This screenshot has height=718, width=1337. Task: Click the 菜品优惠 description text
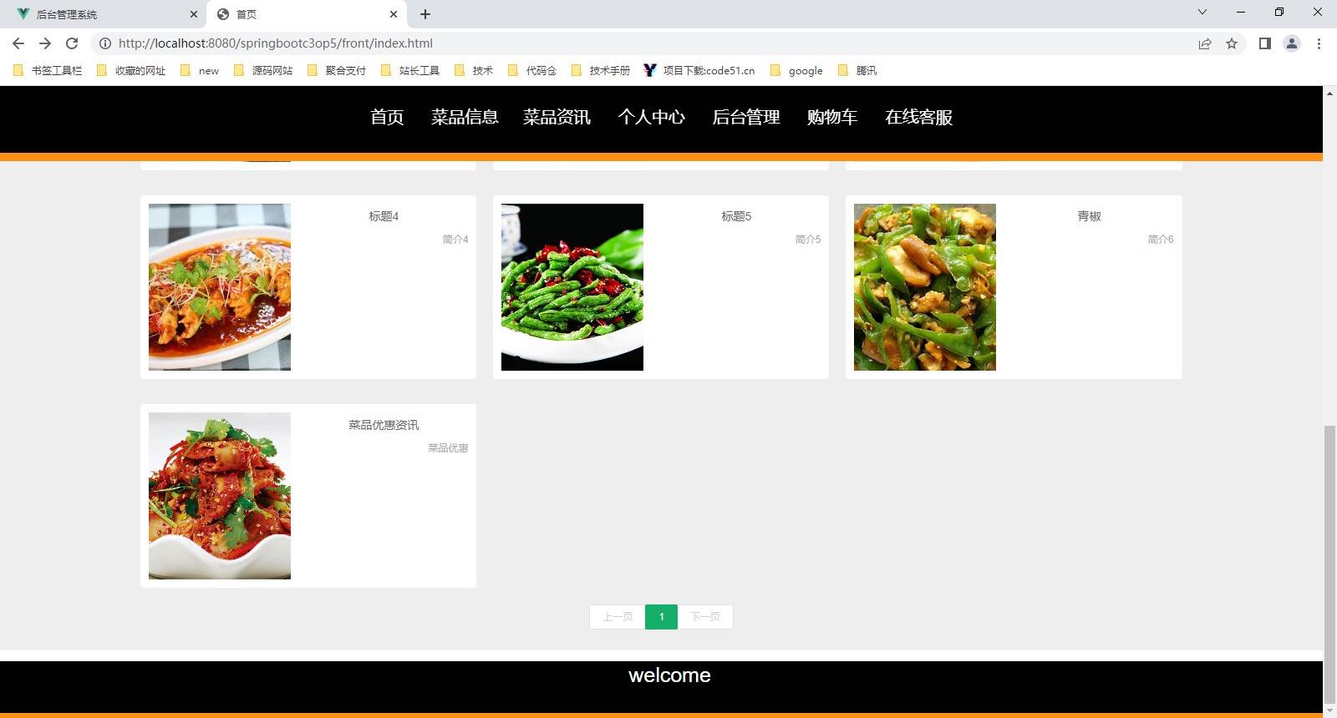point(448,448)
